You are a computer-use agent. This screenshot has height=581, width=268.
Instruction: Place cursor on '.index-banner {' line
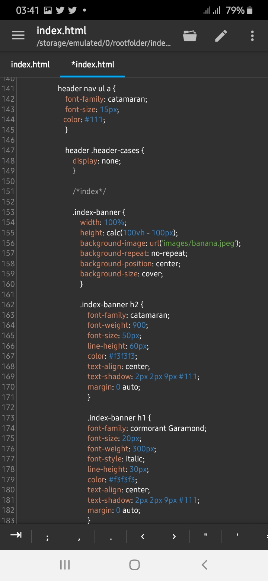click(99, 212)
